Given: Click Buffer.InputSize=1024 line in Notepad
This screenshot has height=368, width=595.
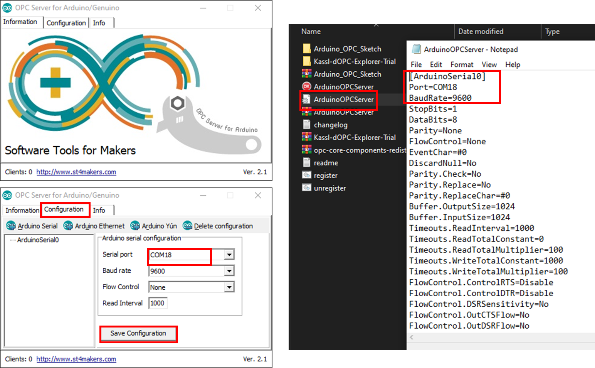Looking at the screenshot, I should click(459, 218).
